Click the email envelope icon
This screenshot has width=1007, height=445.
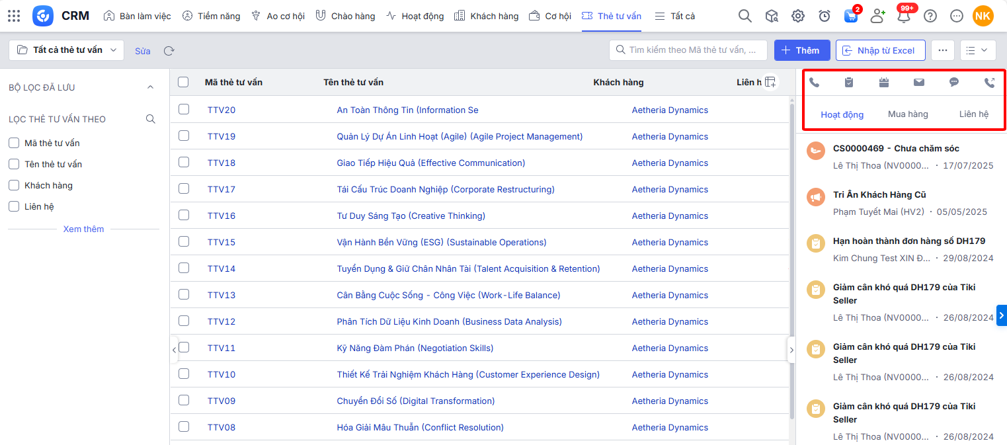[919, 83]
